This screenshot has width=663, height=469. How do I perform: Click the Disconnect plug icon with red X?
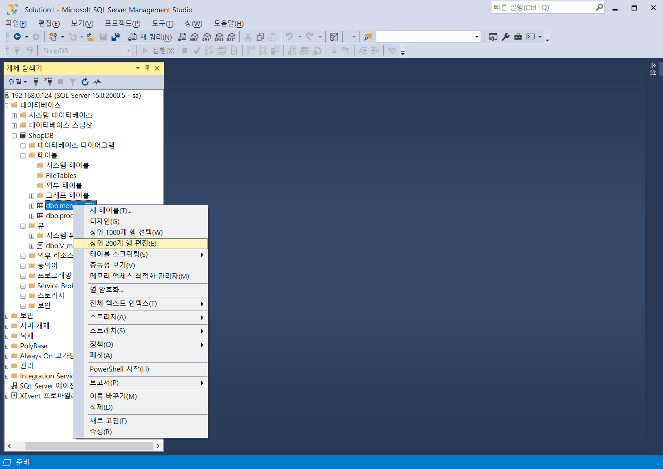48,82
